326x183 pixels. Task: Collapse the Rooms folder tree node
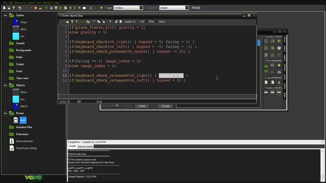coord(6,113)
